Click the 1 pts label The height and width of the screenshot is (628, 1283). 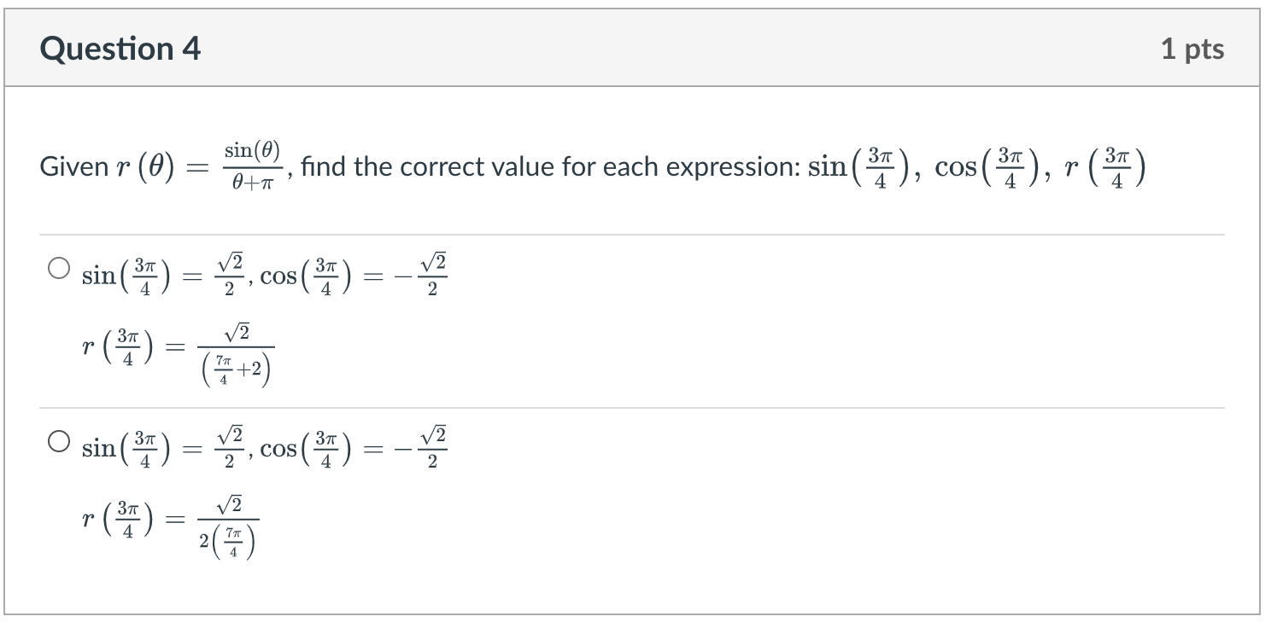[x=1195, y=48]
